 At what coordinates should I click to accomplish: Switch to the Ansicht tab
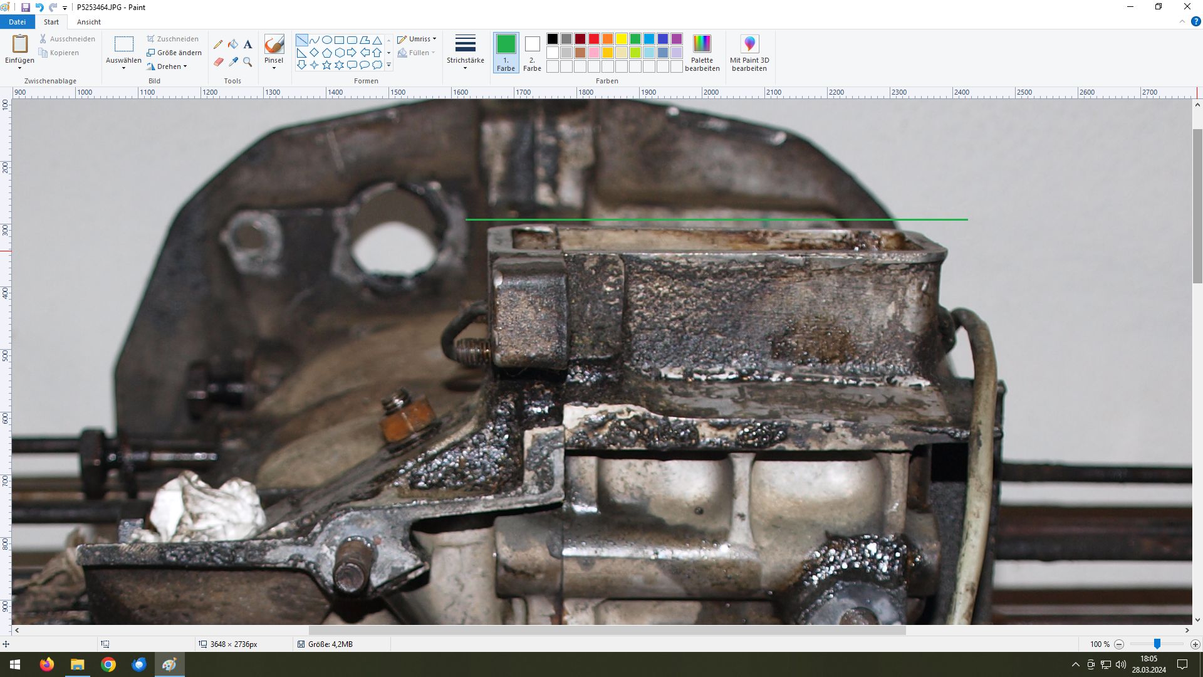pyautogui.click(x=88, y=22)
